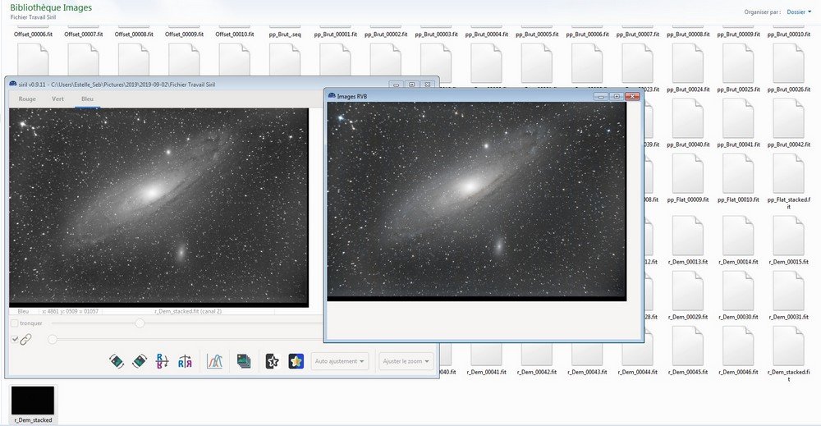Select file icon r_Dem_00046.fit
The image size is (821, 426).
[738, 346]
